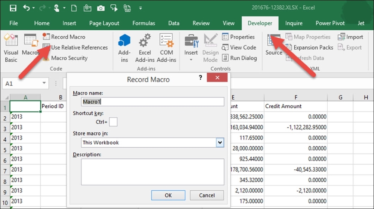Expand the Store macro in dropdown

(x=220, y=142)
